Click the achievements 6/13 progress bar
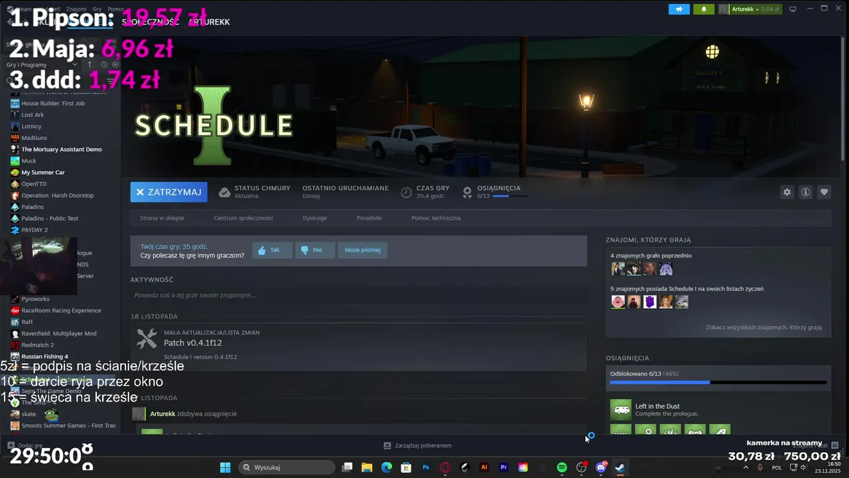Screen dimensions: 849x478 [509, 197]
